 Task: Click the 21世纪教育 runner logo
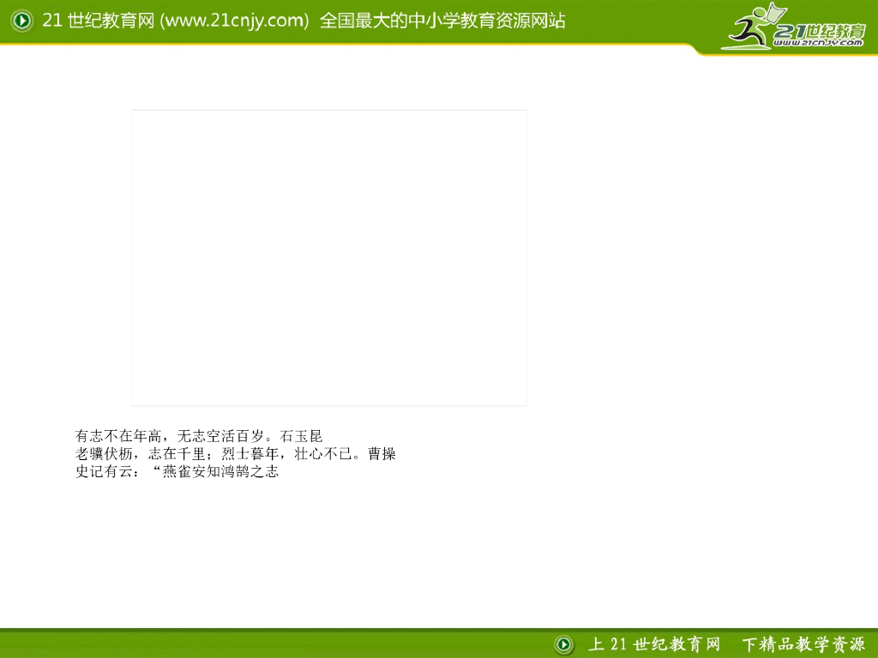[x=794, y=27]
